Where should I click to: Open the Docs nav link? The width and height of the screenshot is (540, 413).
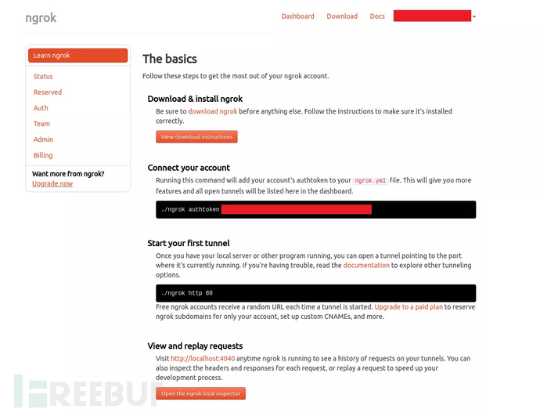[x=377, y=16]
